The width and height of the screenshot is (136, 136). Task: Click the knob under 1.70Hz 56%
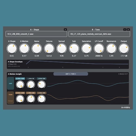[x=31, y=99]
